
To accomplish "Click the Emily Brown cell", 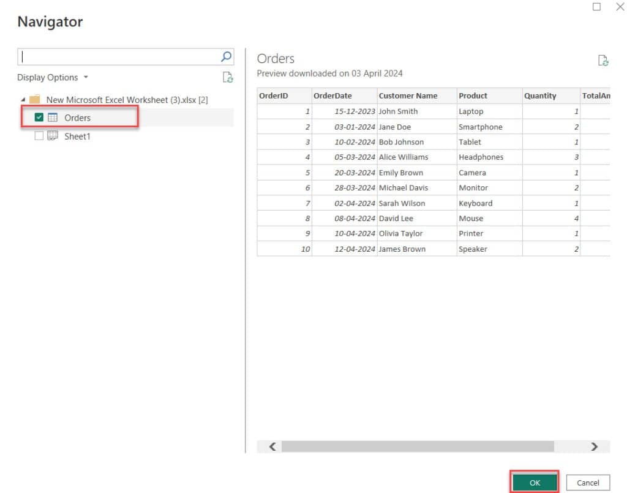I will pos(416,173).
